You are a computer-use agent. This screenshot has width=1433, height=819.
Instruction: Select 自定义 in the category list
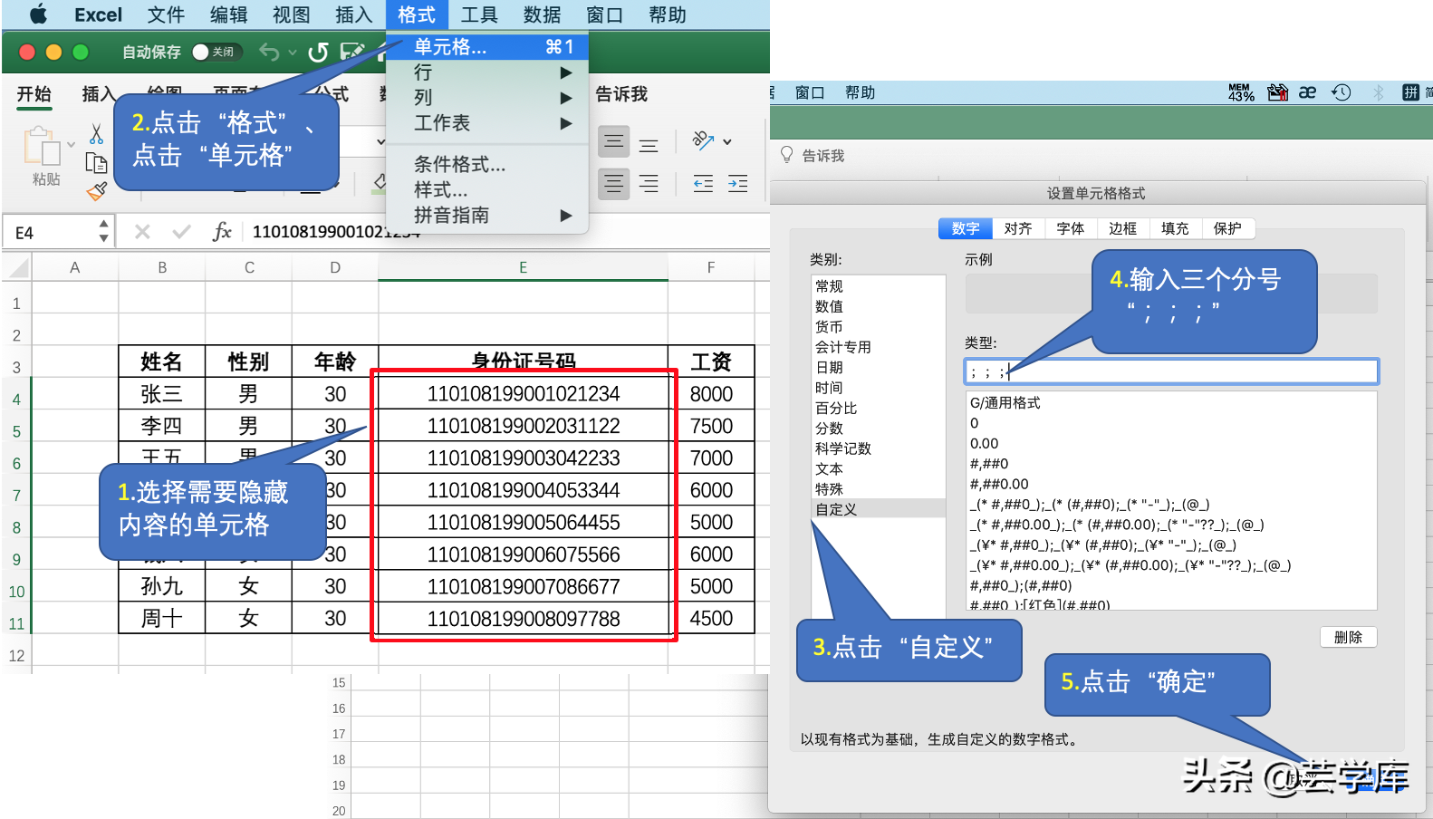click(879, 509)
